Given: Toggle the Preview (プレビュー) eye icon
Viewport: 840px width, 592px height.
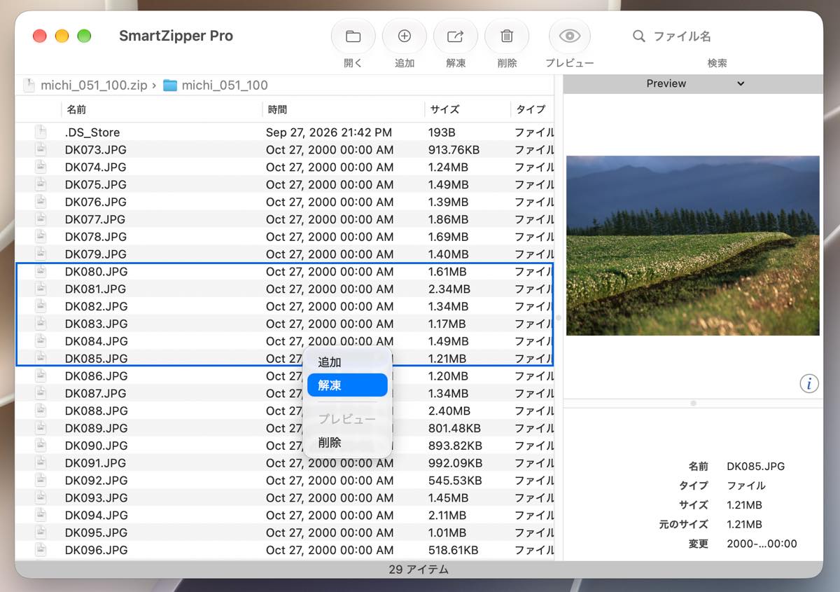Looking at the screenshot, I should [x=570, y=36].
